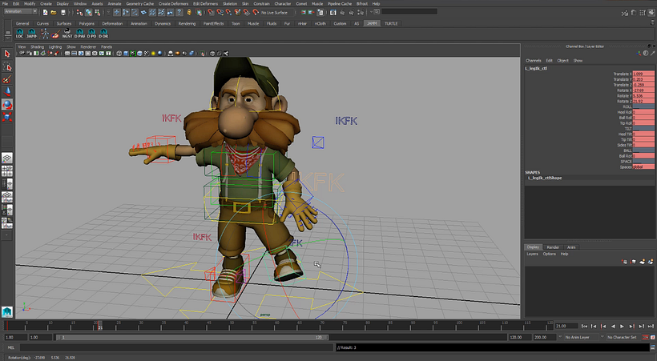Switch to the Render layer tab

(553, 247)
